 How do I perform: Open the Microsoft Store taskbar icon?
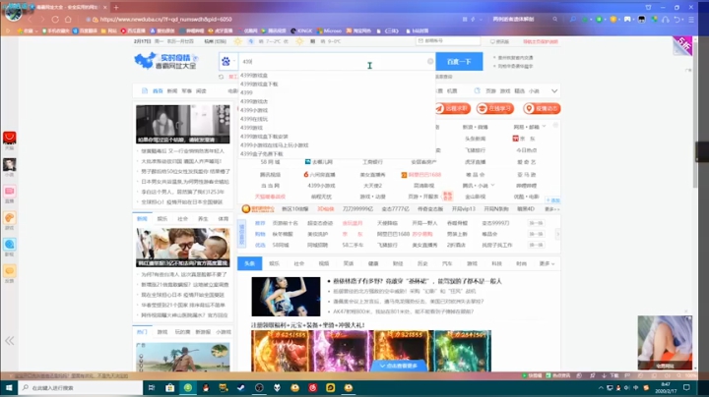pyautogui.click(x=170, y=387)
